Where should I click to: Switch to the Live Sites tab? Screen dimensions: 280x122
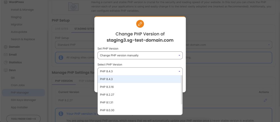(62, 29)
